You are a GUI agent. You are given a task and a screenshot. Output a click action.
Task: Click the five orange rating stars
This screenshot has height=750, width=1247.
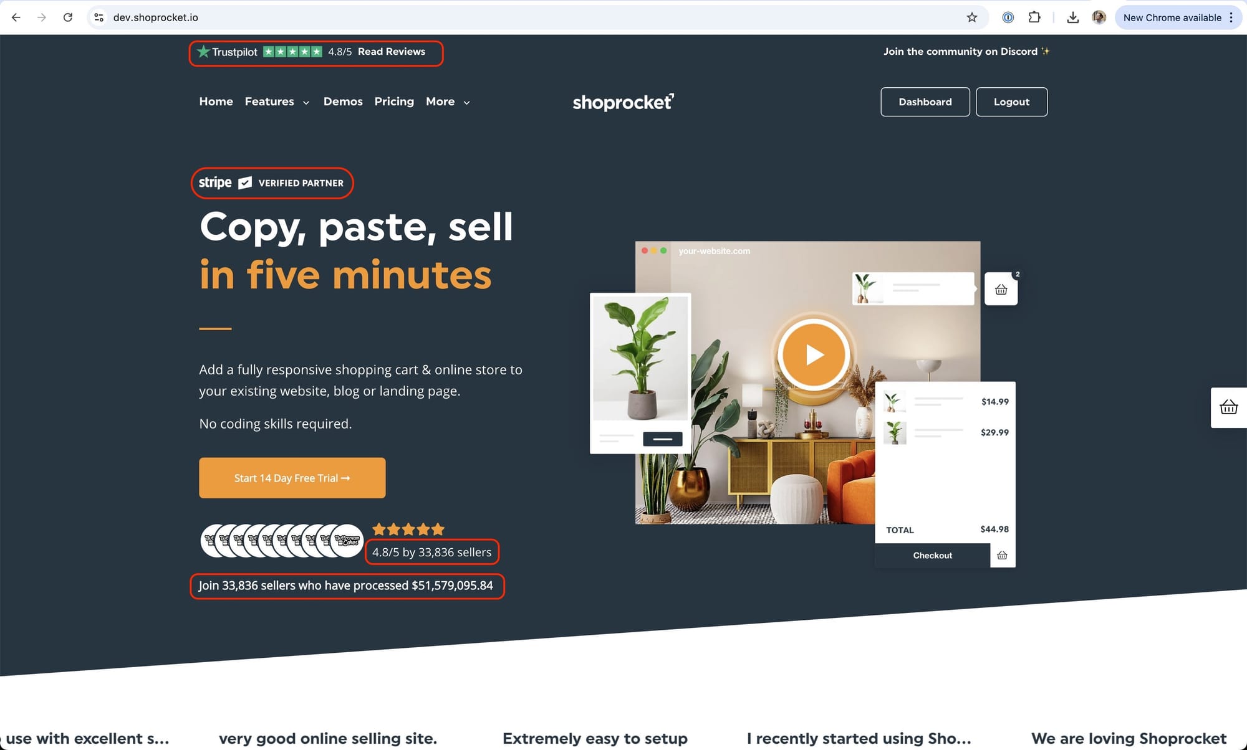(408, 529)
